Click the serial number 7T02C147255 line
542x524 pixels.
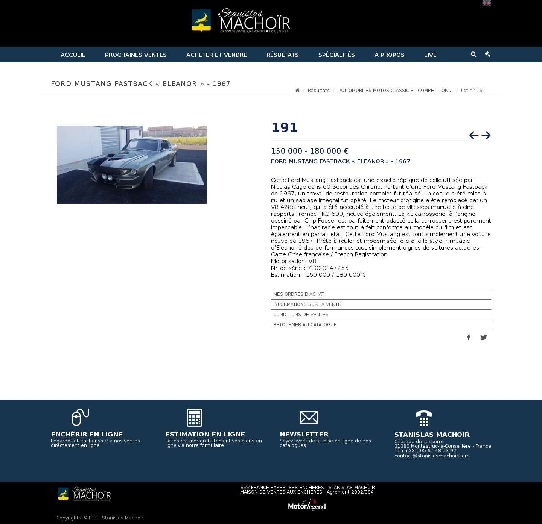pos(310,268)
